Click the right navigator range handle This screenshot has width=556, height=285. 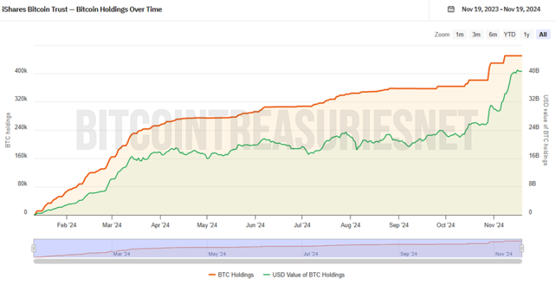[522, 247]
